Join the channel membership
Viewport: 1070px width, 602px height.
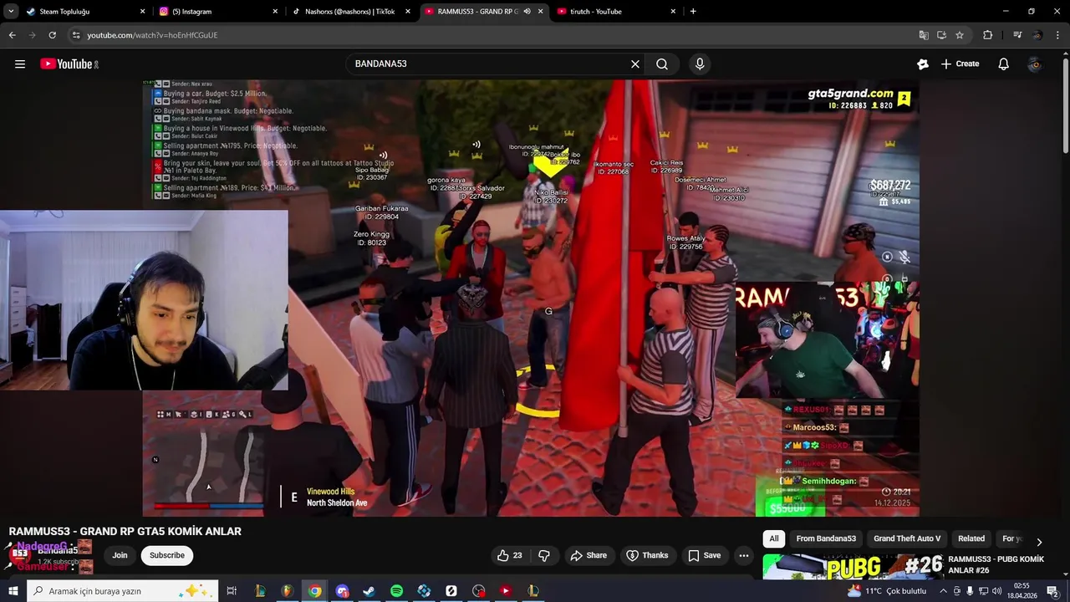[120, 555]
